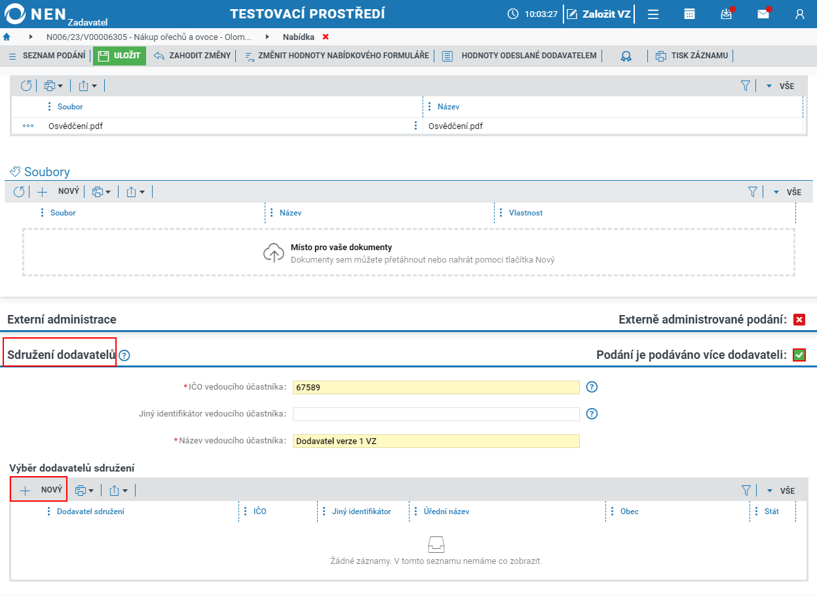Open HODNOTY ODESLANÉ DODAVATELEM
The width and height of the screenshot is (817, 596).
point(520,56)
